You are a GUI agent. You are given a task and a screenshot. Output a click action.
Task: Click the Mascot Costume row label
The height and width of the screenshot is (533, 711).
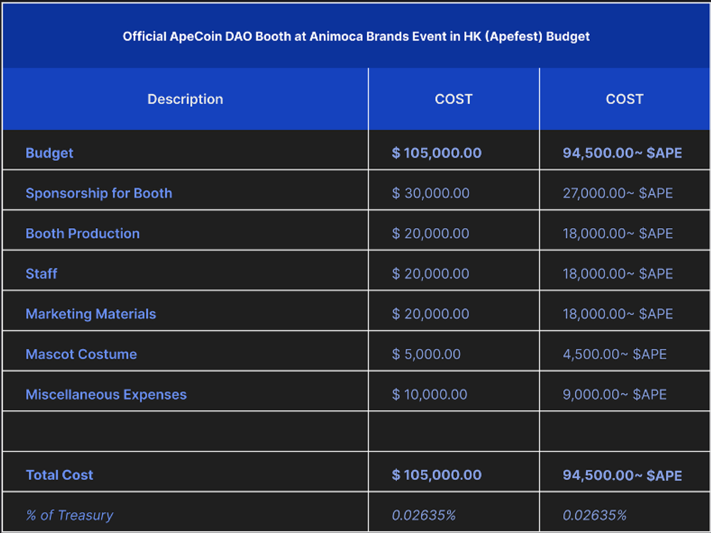(x=81, y=354)
